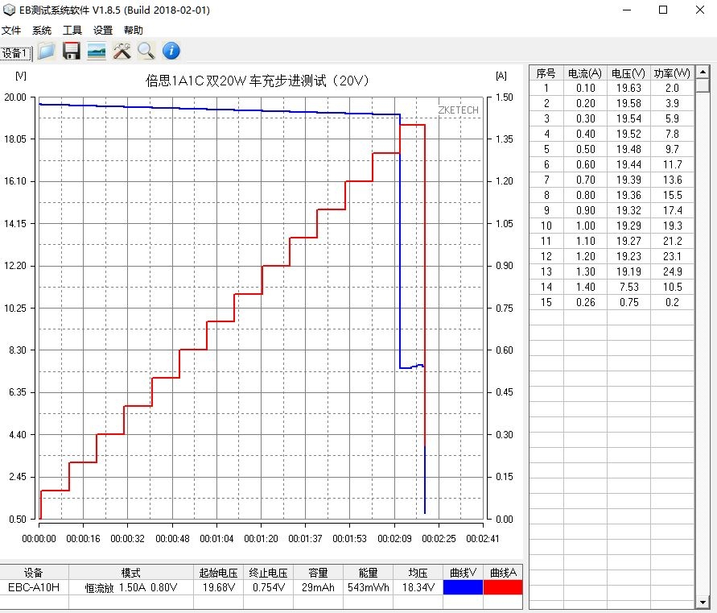717x613 pixels.
Task: Click the blue 曲线V color swatch
Action: 463,587
